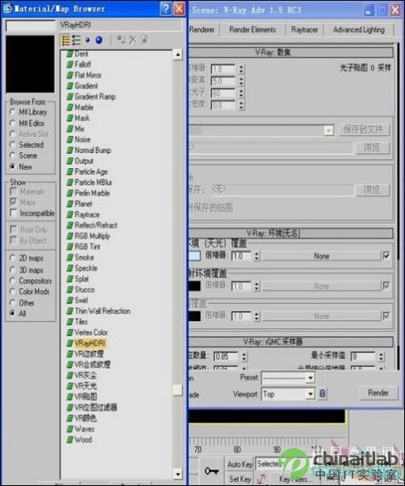Click the black material preview thumbnail
405x486 pixels.
[30, 64]
